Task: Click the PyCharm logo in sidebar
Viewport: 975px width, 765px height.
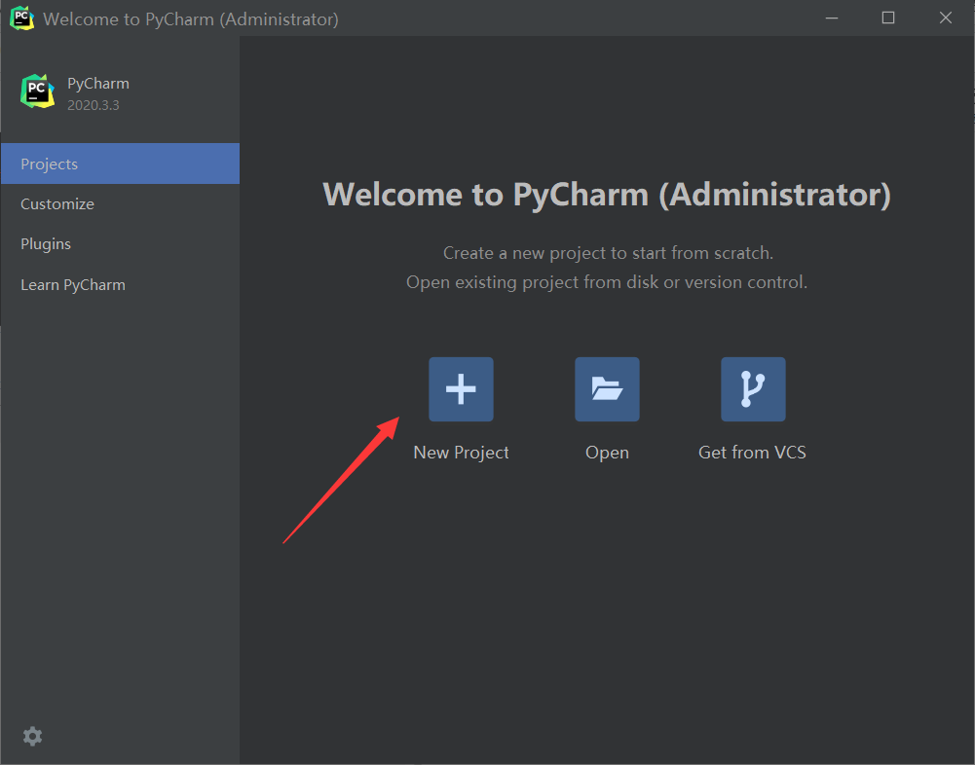Action: pyautogui.click(x=37, y=91)
